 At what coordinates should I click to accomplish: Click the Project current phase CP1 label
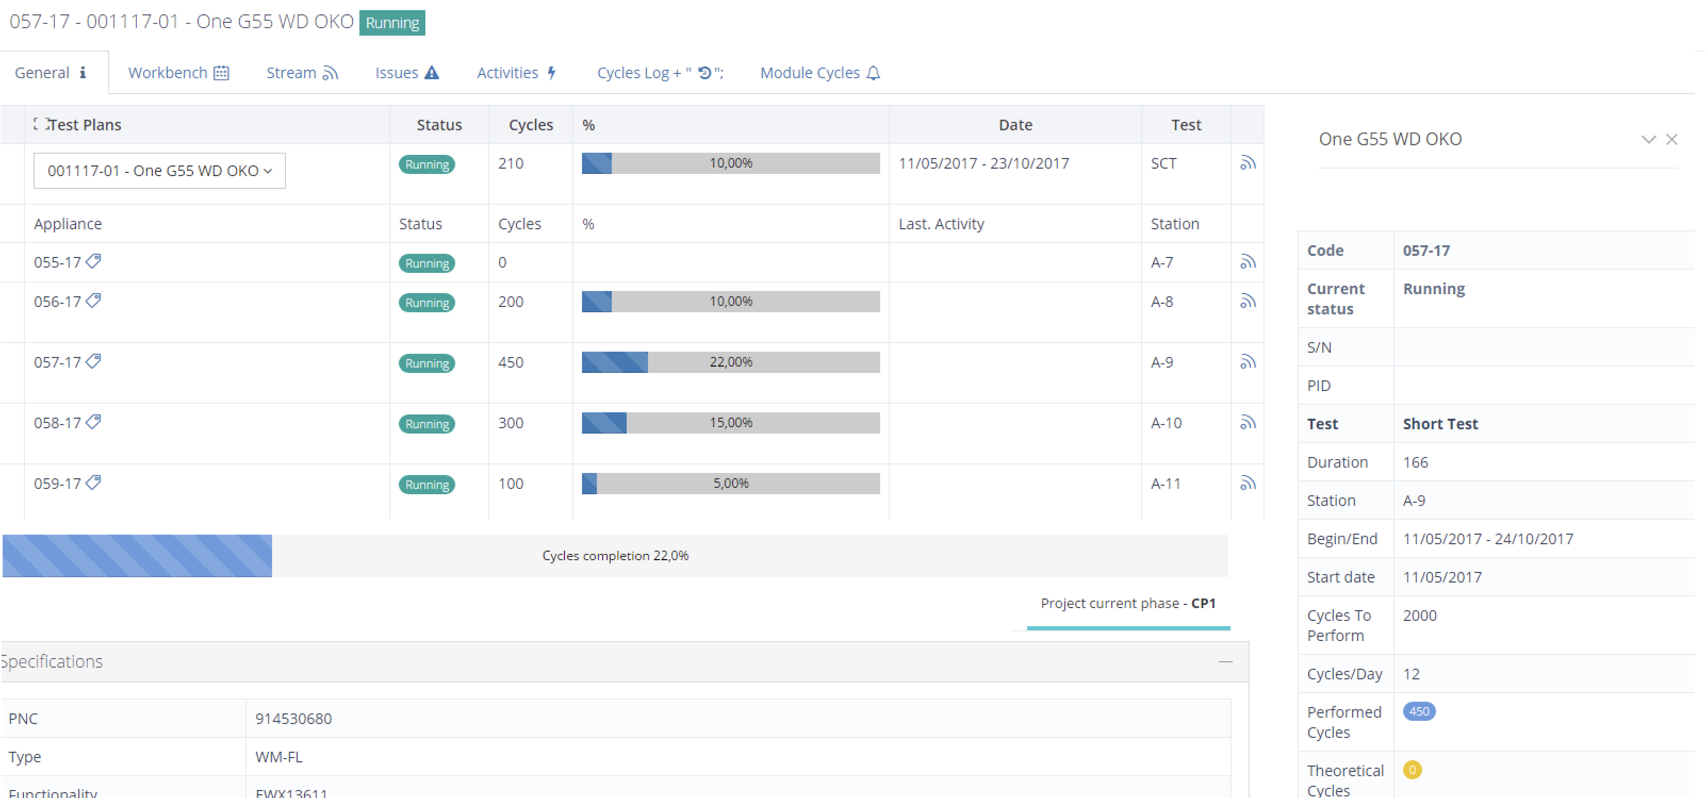click(1127, 603)
